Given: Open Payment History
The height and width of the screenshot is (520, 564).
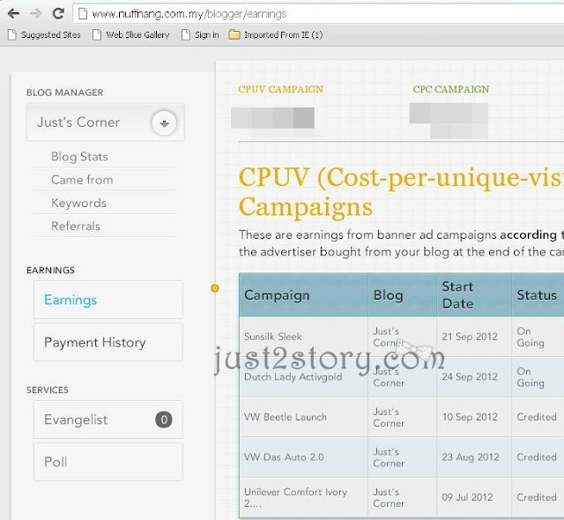Looking at the screenshot, I should tap(108, 342).
